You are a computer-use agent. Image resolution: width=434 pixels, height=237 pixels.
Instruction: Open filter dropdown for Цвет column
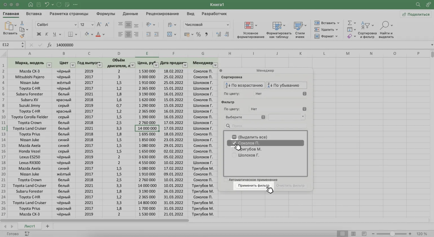(72, 65)
